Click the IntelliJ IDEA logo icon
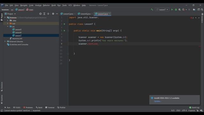 click(2, 5)
